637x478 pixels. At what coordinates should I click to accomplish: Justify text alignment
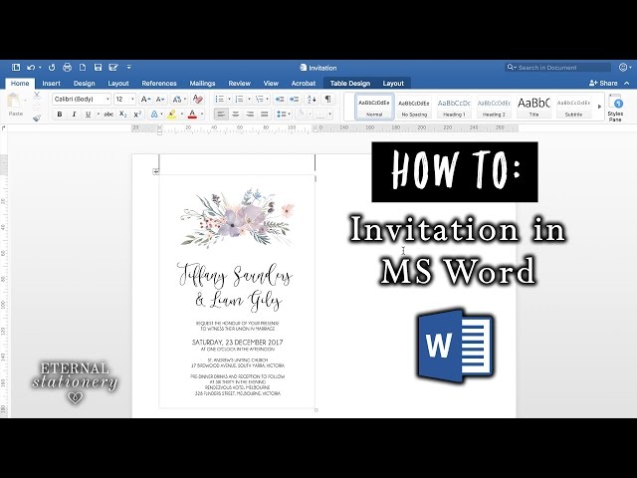pyautogui.click(x=265, y=115)
